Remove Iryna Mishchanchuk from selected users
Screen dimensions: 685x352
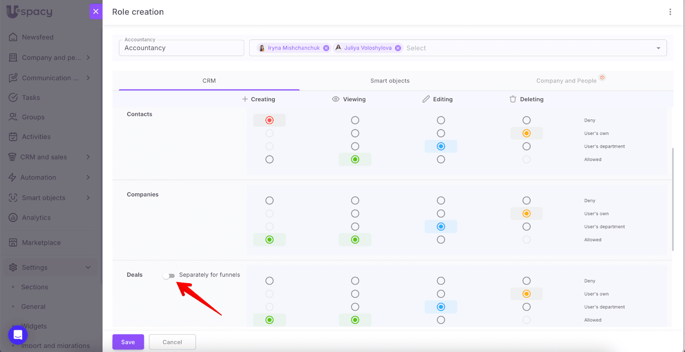coord(326,48)
